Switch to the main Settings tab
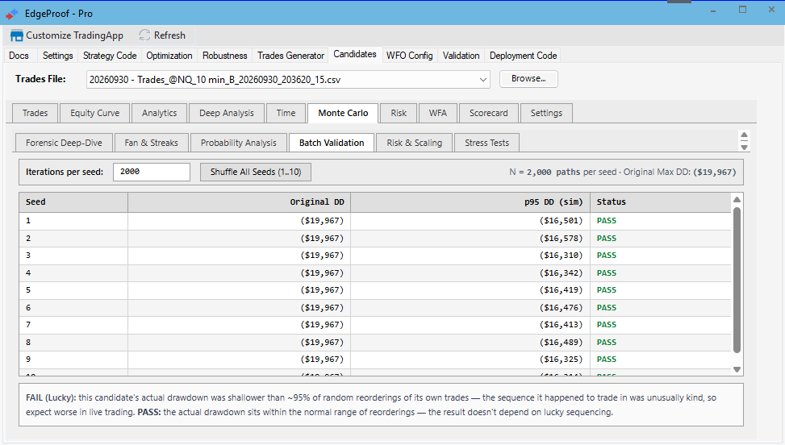The width and height of the screenshot is (785, 445). tap(57, 56)
